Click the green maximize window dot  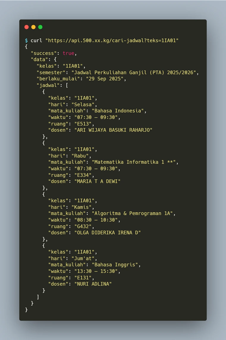(40, 27)
